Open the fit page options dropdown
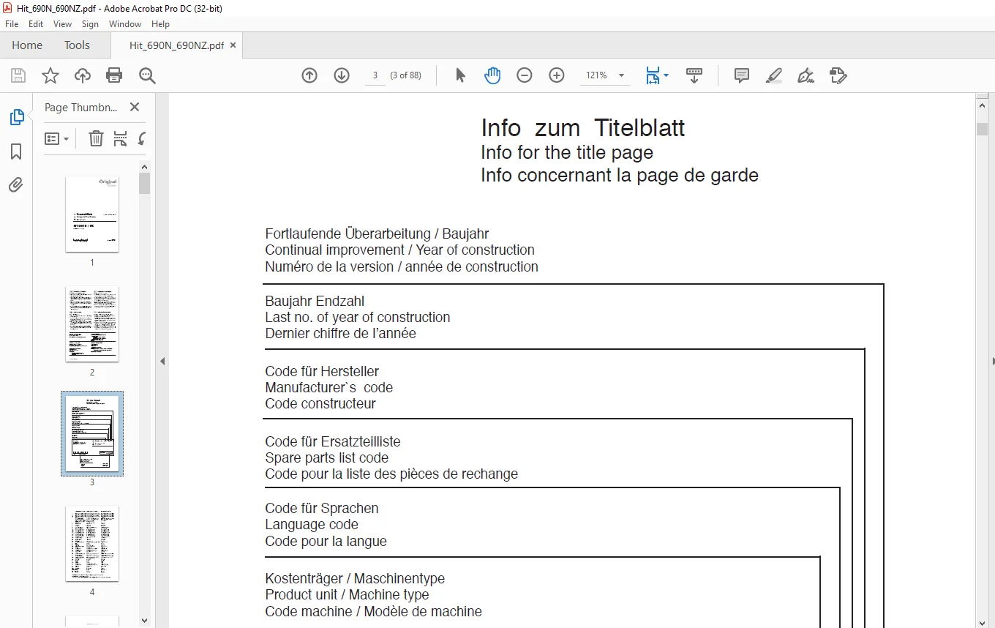Viewport: 995px width, 628px height. 657,75
